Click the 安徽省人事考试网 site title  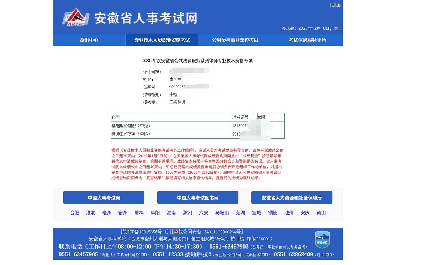(x=146, y=18)
